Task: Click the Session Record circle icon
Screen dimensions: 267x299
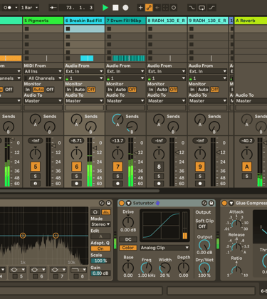Action: pyautogui.click(x=174, y=8)
